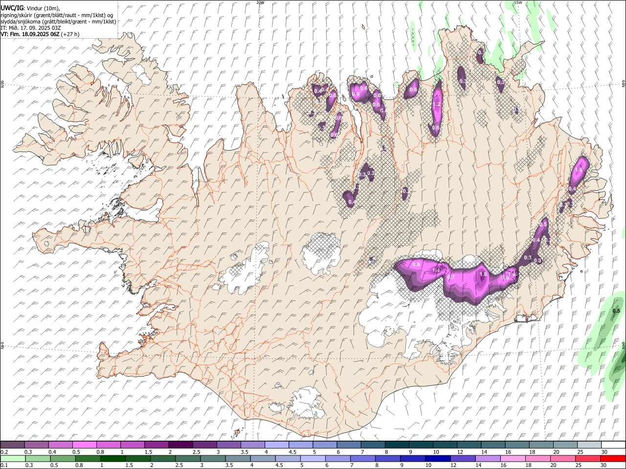Click the '0.2' label under the upper scale
626x469 pixels.
pos(4,452)
